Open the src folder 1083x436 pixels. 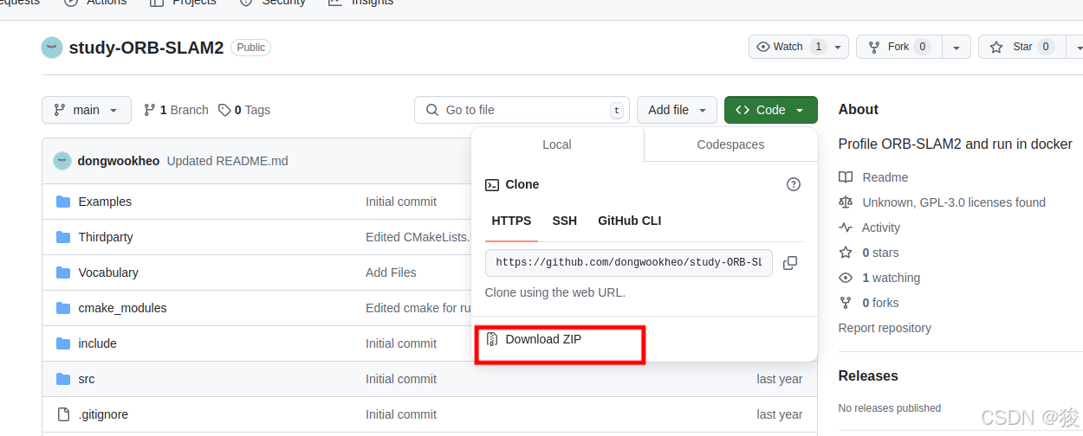[x=87, y=379]
